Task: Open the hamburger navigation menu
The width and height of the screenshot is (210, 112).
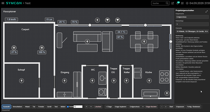Action: point(3,3)
